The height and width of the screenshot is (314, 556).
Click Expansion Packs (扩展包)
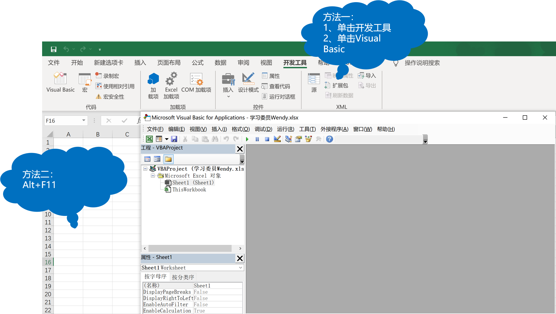pos(337,85)
